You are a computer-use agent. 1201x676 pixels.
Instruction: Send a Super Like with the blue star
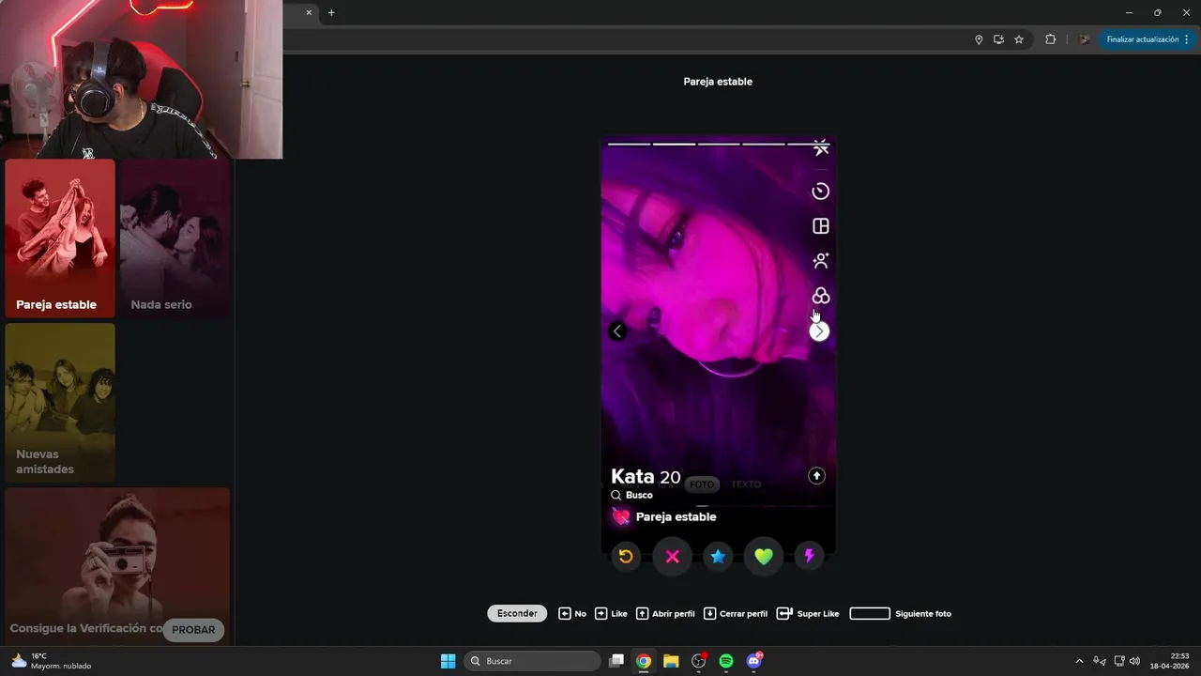pyautogui.click(x=718, y=557)
